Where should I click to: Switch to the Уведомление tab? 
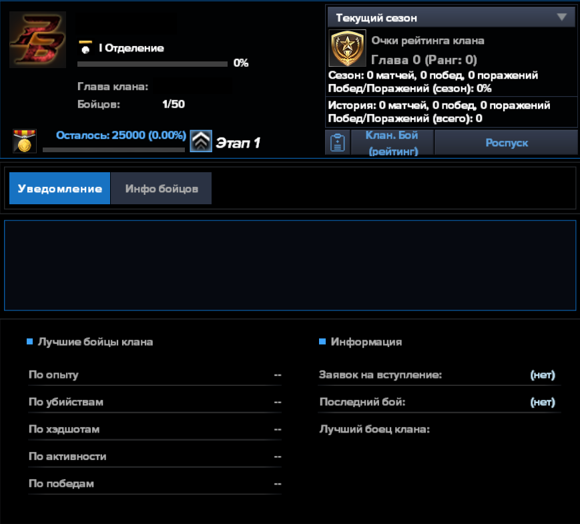[x=59, y=189]
